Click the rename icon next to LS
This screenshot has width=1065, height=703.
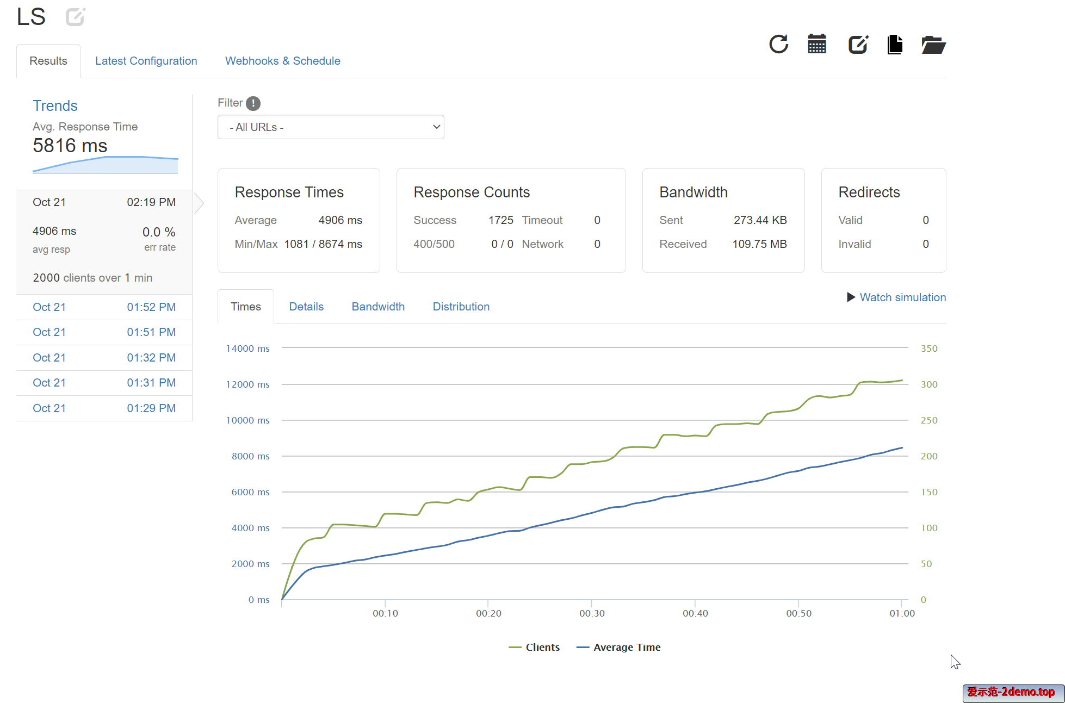[x=75, y=17]
